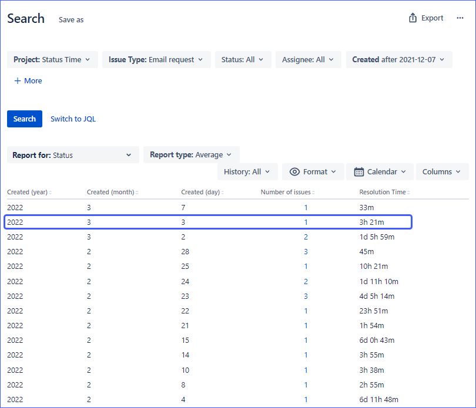Image resolution: width=476 pixels, height=408 pixels.
Task: Click the Calendar icon
Action: coord(359,172)
